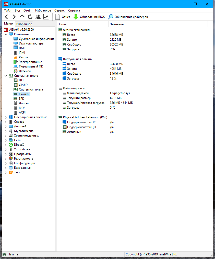This screenshot has width=215, height=259.
Task: Open the Справка menu
Action: point(74,10)
